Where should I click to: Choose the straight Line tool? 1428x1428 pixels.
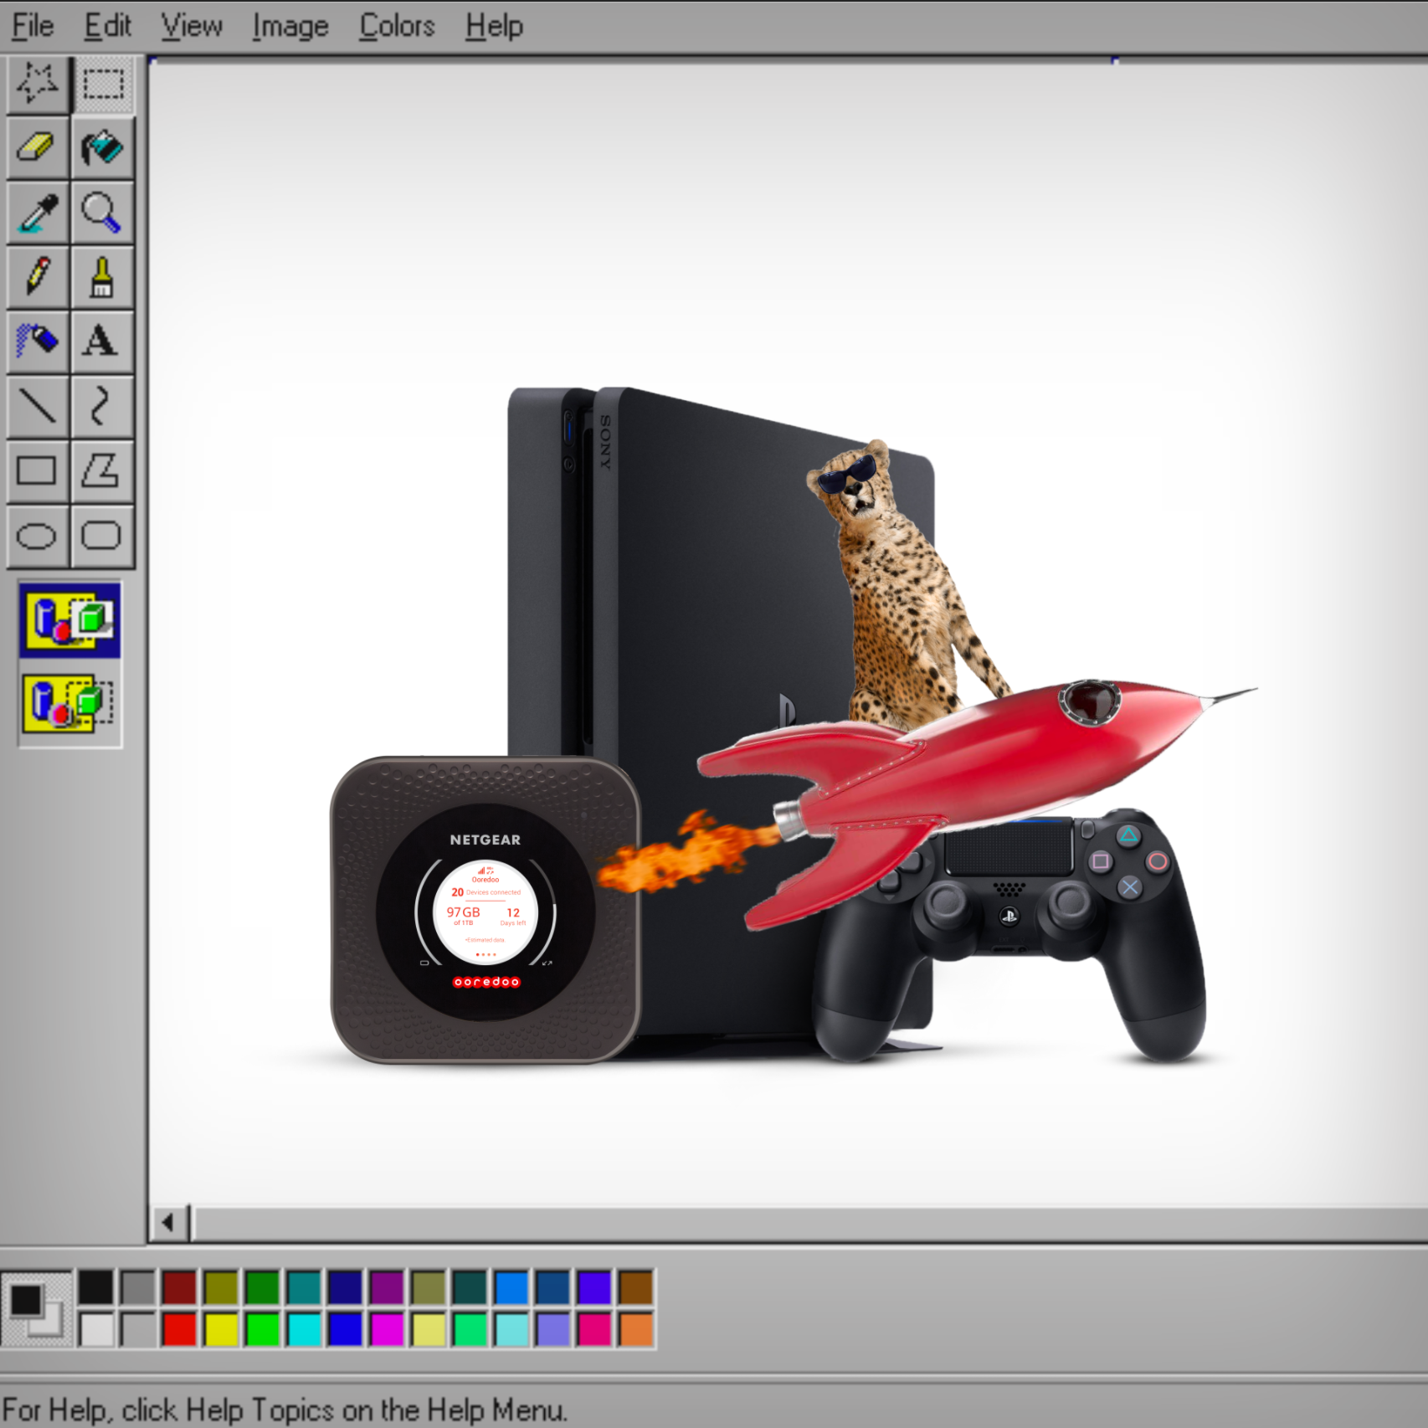click(x=38, y=407)
